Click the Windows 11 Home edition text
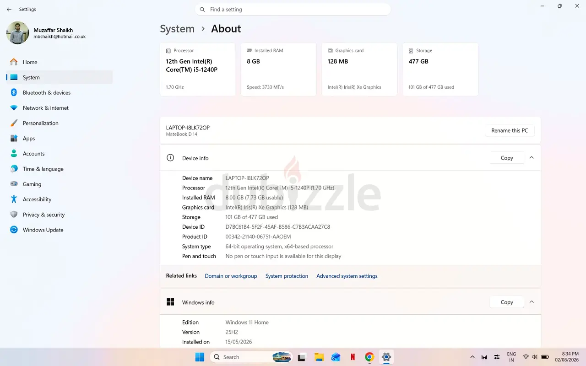This screenshot has width=586, height=366. [247, 323]
